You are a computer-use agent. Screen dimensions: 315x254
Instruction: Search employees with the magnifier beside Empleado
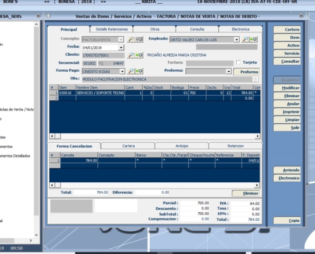[x=245, y=39]
